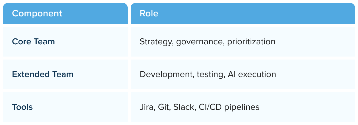The image size is (358, 125).
Task: Select the word Core in first row
Action: tap(21, 41)
